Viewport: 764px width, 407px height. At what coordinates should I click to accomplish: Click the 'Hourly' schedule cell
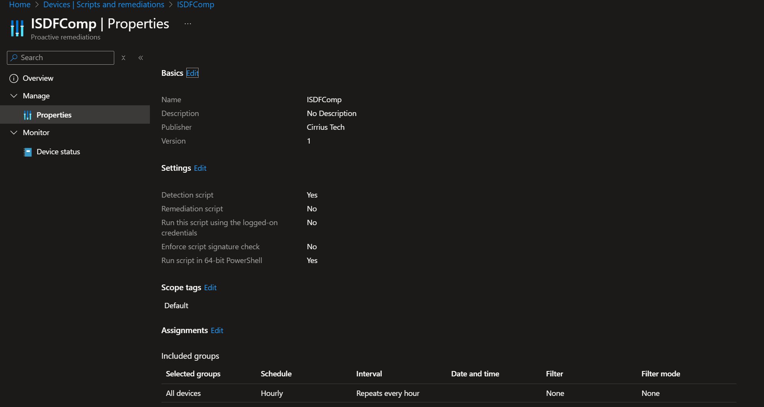(272, 393)
